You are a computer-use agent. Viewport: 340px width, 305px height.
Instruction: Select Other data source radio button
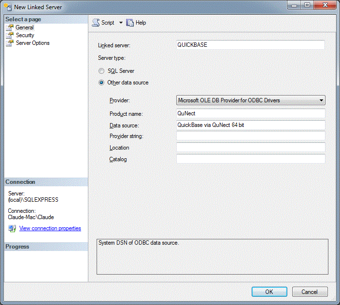point(101,83)
